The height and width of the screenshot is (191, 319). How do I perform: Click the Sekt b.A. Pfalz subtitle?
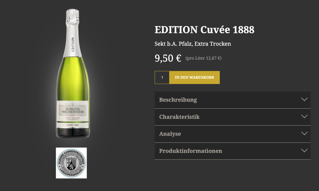(193, 44)
